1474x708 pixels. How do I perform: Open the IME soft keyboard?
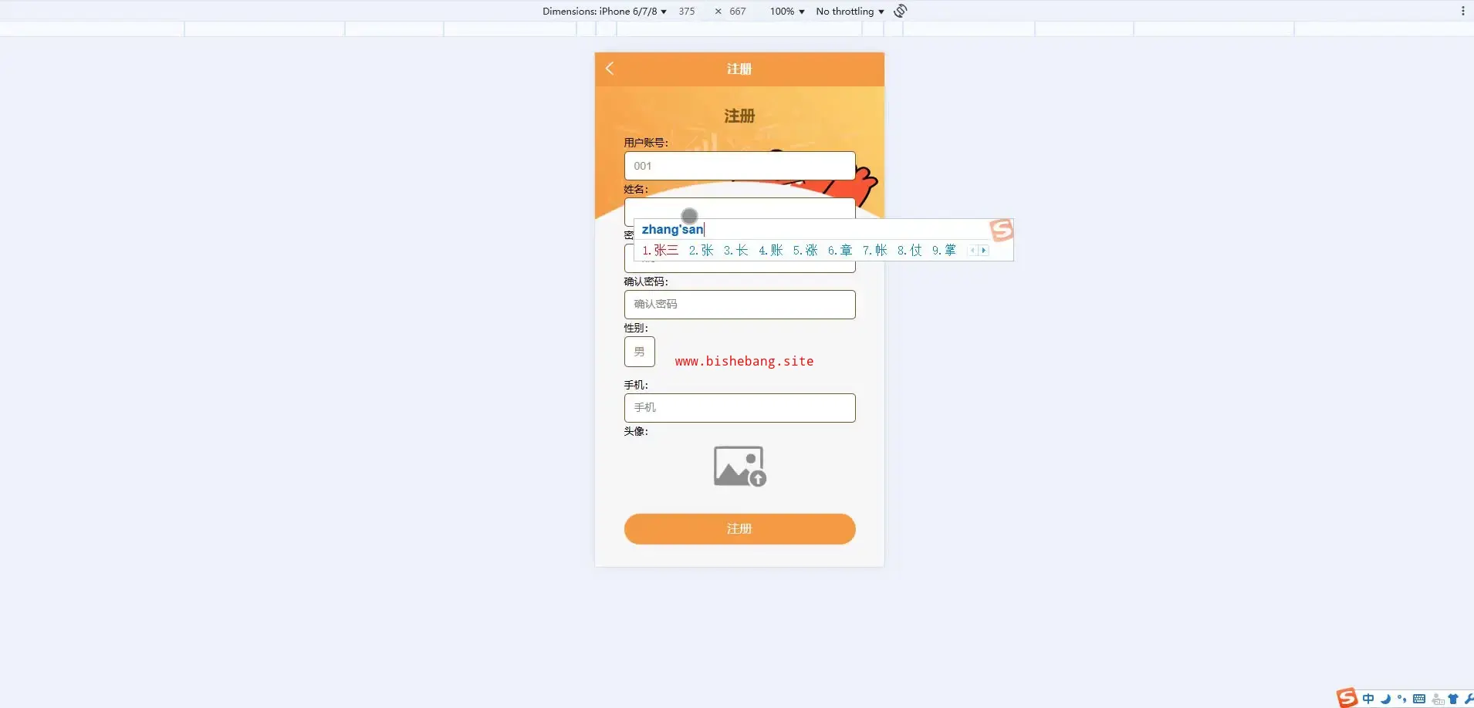[1419, 699]
